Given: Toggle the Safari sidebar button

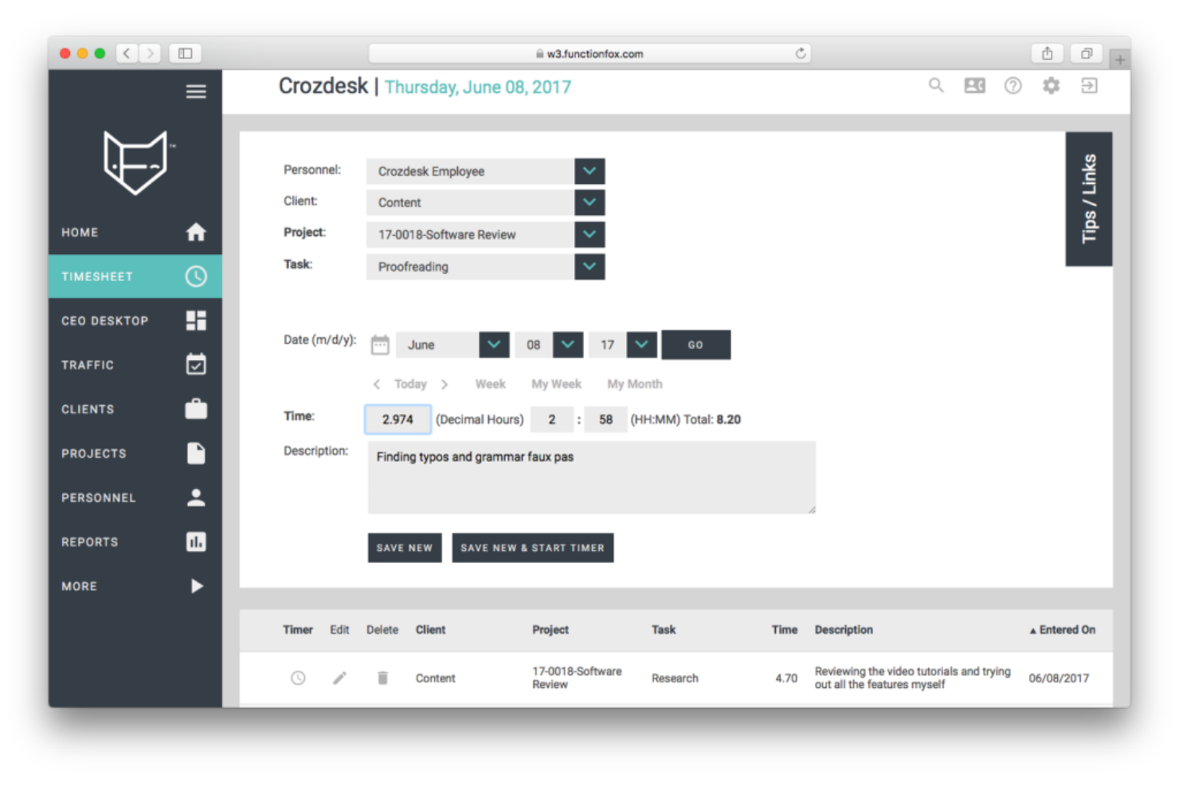Looking at the screenshot, I should [x=185, y=53].
